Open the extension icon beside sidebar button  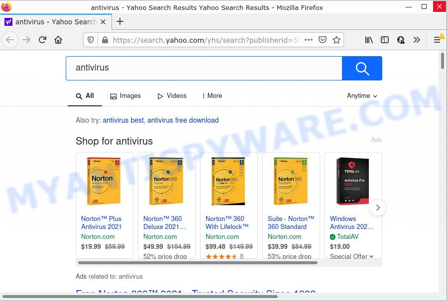pyautogui.click(x=401, y=40)
